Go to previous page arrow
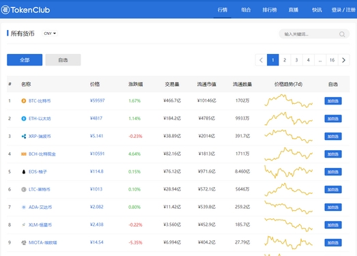 [261, 60]
